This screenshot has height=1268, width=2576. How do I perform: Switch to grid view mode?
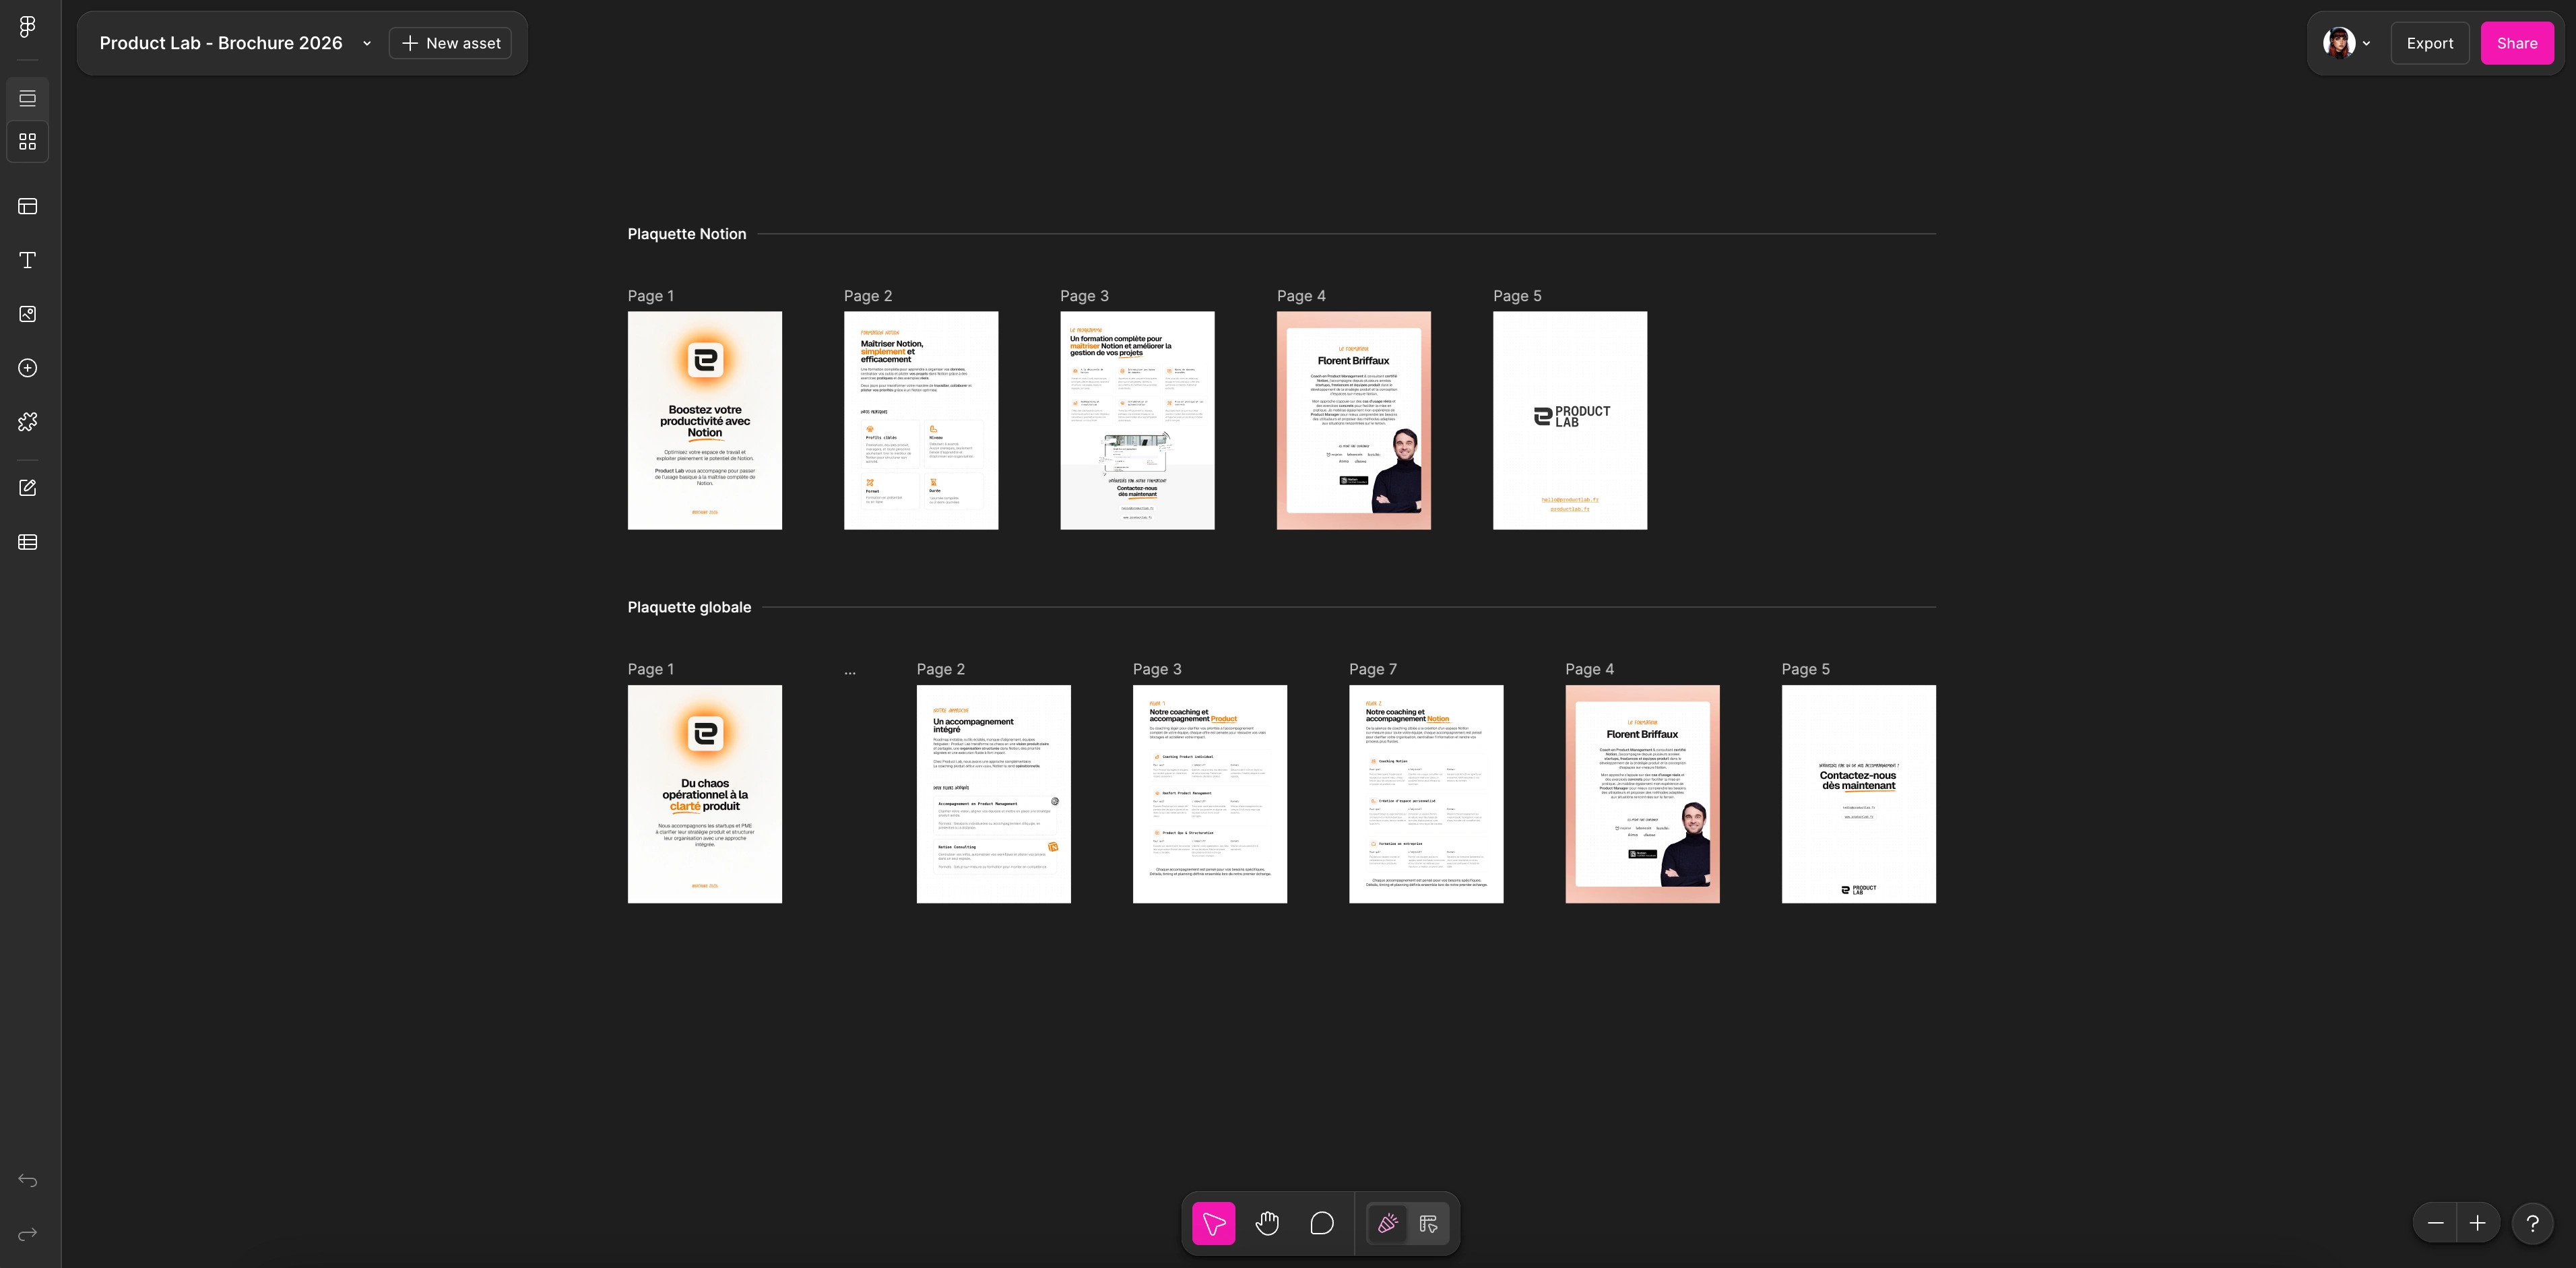(x=28, y=142)
